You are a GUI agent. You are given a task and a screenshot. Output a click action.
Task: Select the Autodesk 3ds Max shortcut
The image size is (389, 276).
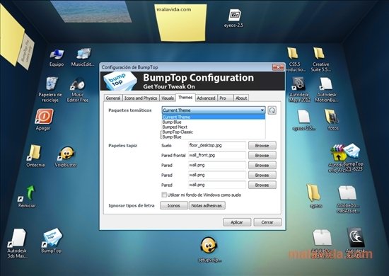coord(18,238)
